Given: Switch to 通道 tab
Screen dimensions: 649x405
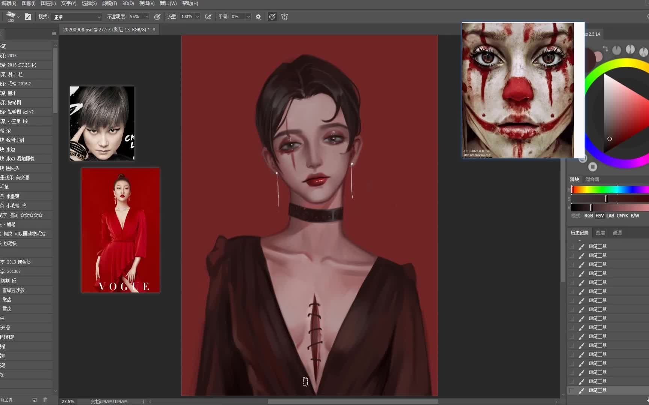Looking at the screenshot, I should (x=617, y=233).
